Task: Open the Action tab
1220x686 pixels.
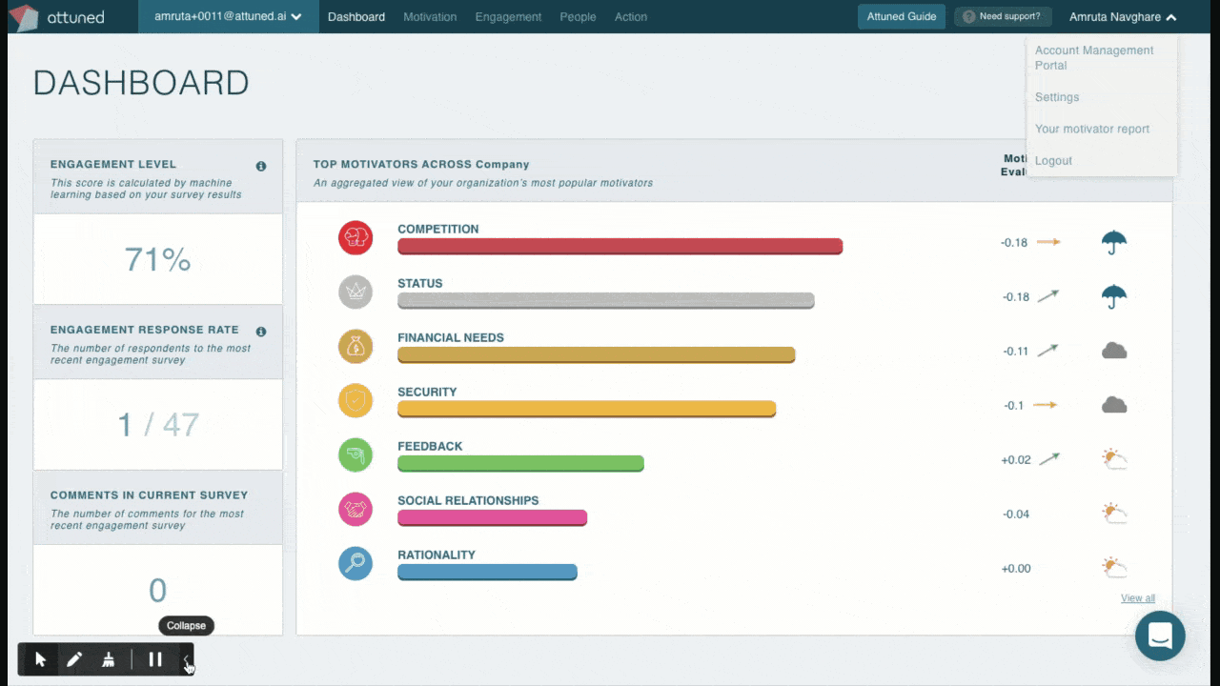Action: (x=631, y=16)
